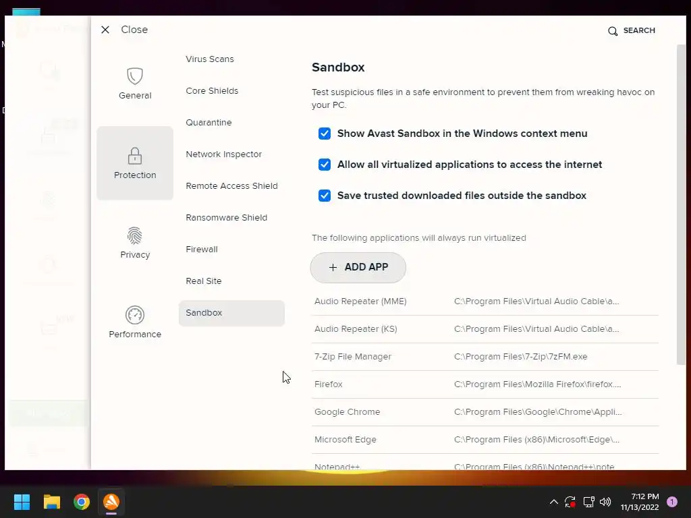Open the network tray icon
This screenshot has height=518, width=691.
[x=588, y=502]
